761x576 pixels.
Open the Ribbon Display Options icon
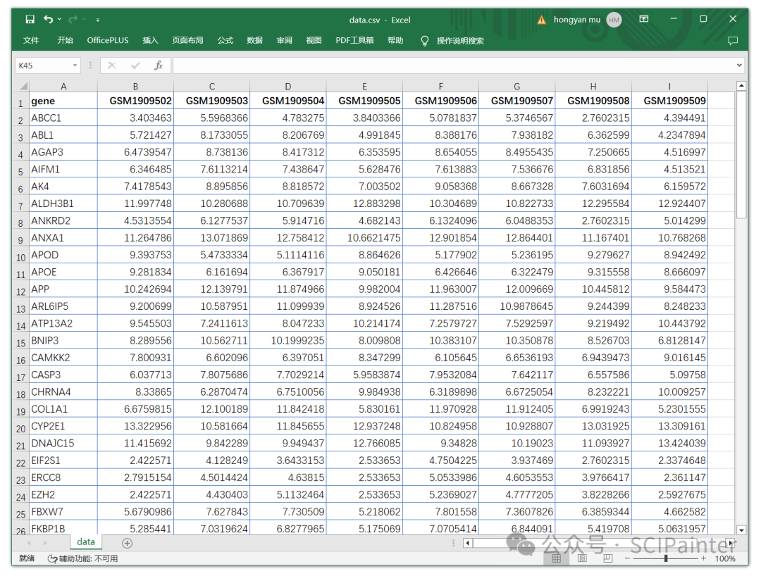click(643, 19)
